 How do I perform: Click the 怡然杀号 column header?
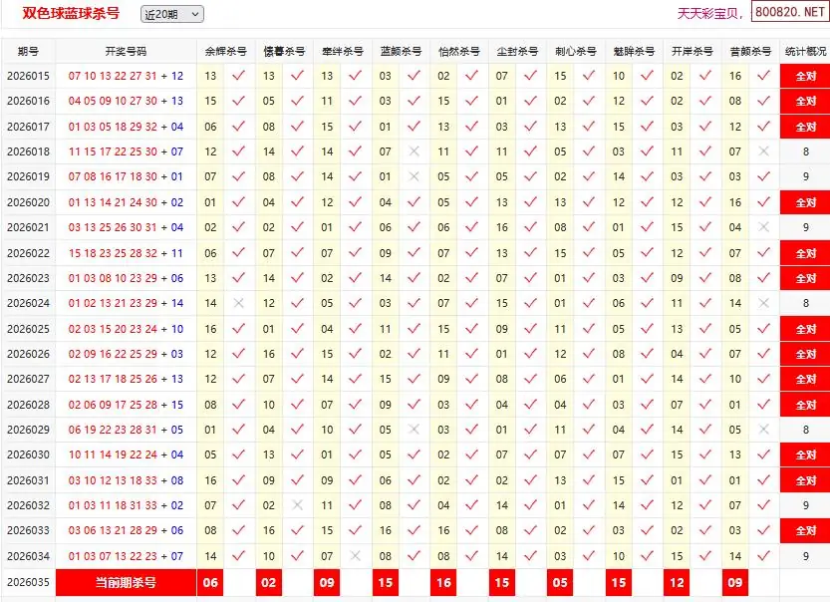click(x=459, y=51)
